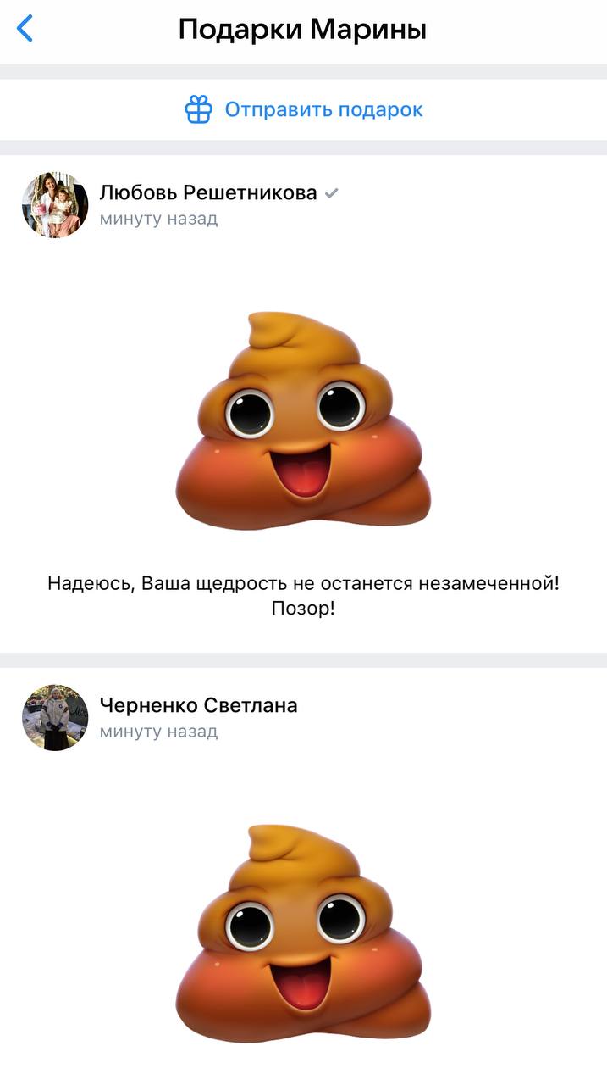Open Черненко Светлана's profile avatar
Image resolution: width=607 pixels, height=1085 pixels.
pos(55,718)
